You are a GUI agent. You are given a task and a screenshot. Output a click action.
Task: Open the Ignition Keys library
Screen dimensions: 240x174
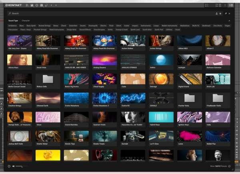190,119
